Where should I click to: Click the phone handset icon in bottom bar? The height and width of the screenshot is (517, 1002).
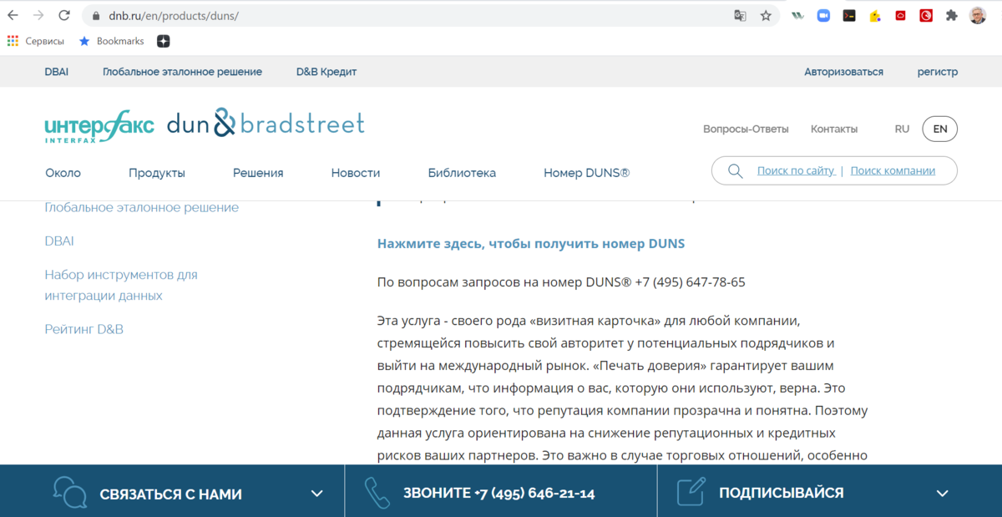[x=377, y=493]
